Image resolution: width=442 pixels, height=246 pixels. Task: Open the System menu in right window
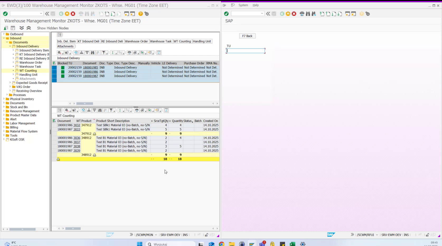(x=243, y=5)
